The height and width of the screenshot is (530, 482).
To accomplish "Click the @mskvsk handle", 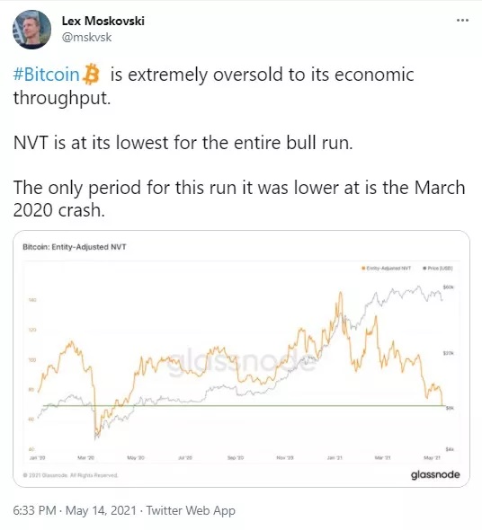I will click(86, 37).
